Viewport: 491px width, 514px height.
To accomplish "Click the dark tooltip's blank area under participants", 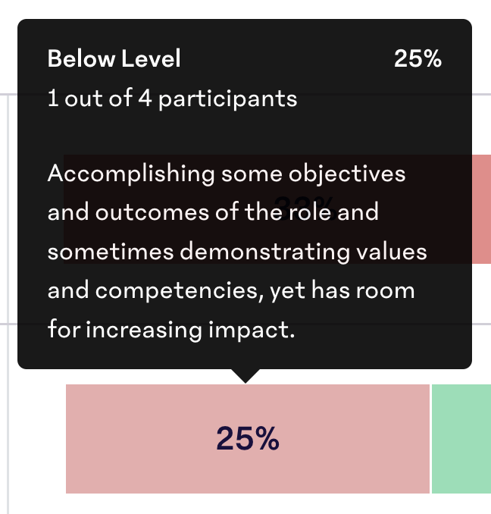I will (x=244, y=134).
